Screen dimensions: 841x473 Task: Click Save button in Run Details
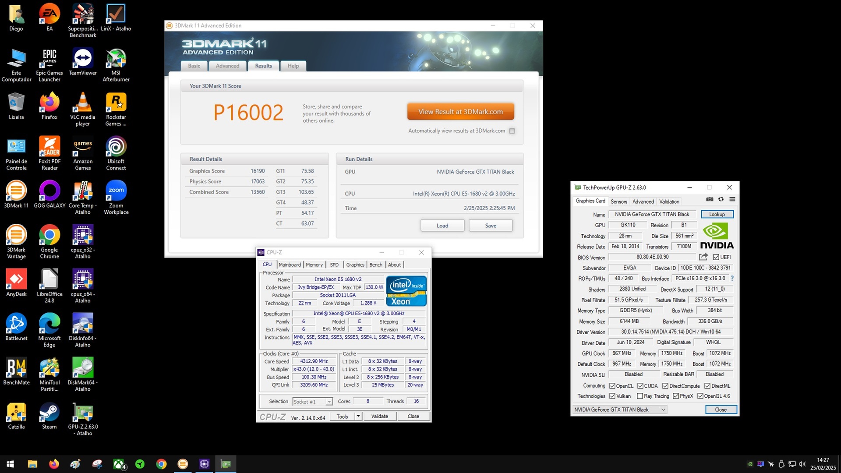click(491, 226)
